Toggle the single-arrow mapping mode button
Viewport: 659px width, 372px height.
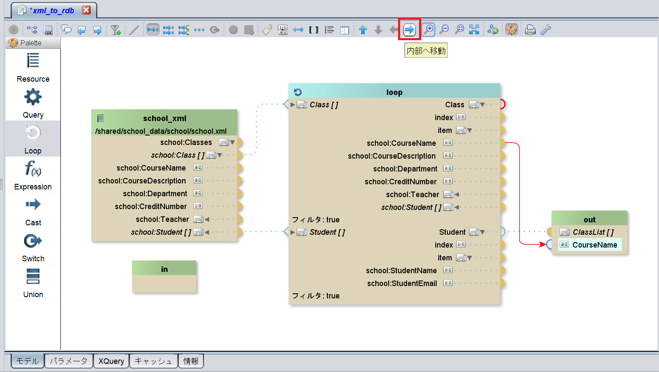[x=153, y=30]
